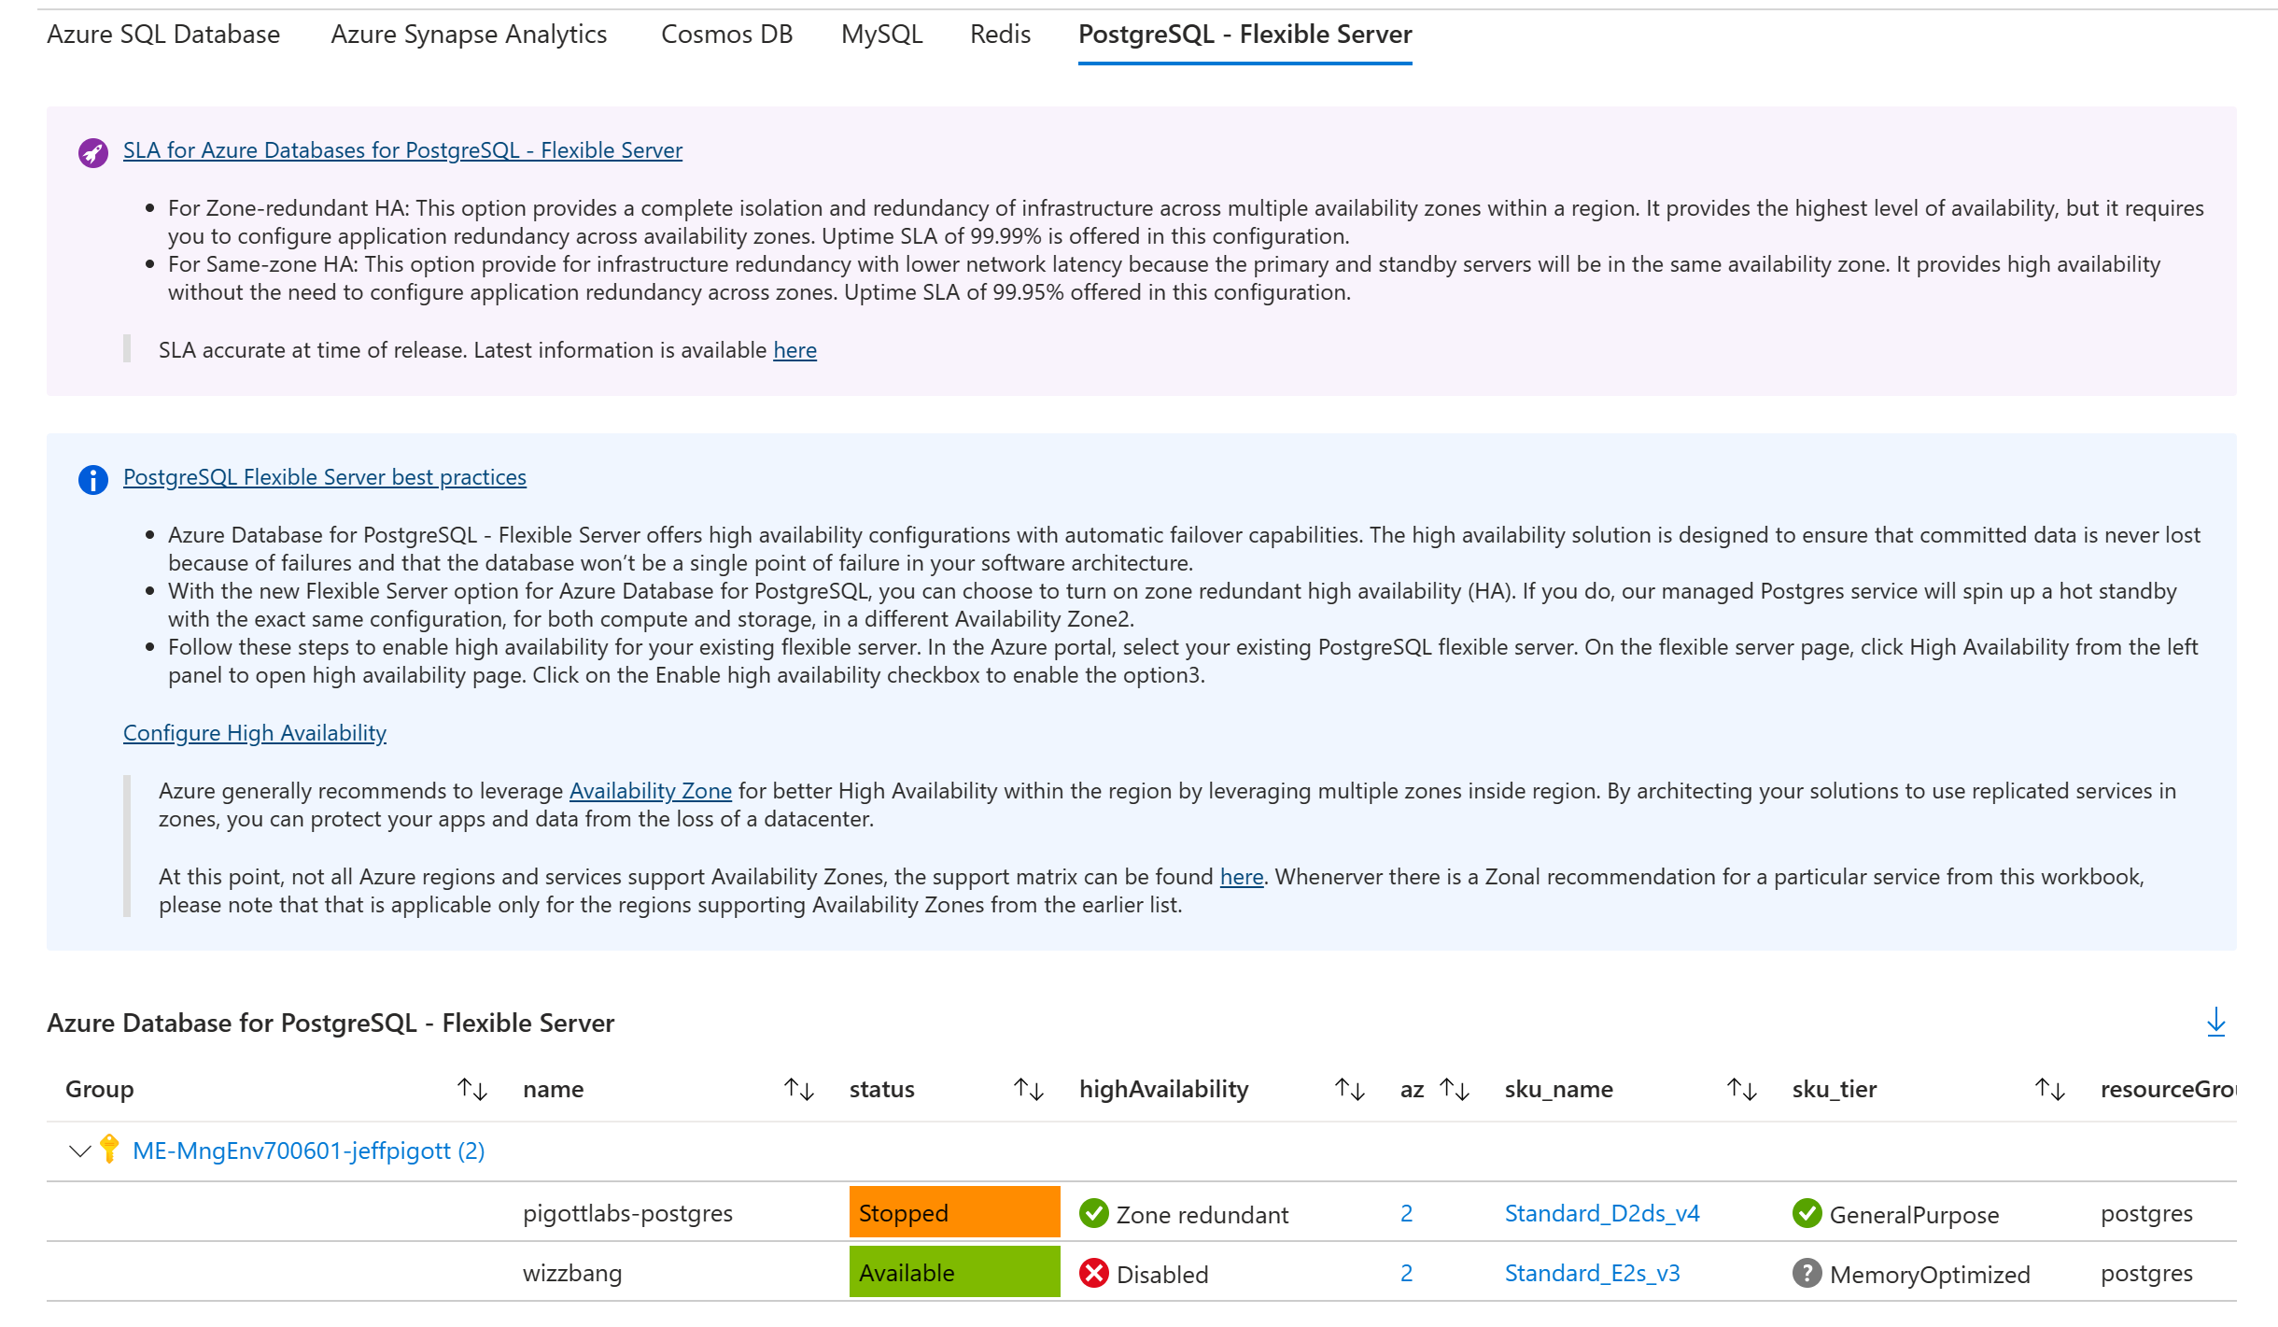Click the green checkmark beside GeneralPurpose
The height and width of the screenshot is (1327, 2278).
click(x=1807, y=1213)
